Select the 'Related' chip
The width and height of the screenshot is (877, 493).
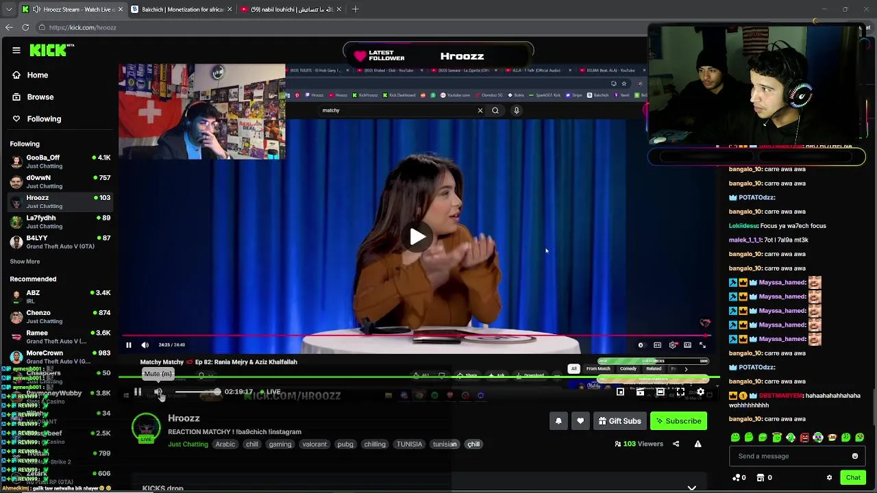pyautogui.click(x=654, y=368)
